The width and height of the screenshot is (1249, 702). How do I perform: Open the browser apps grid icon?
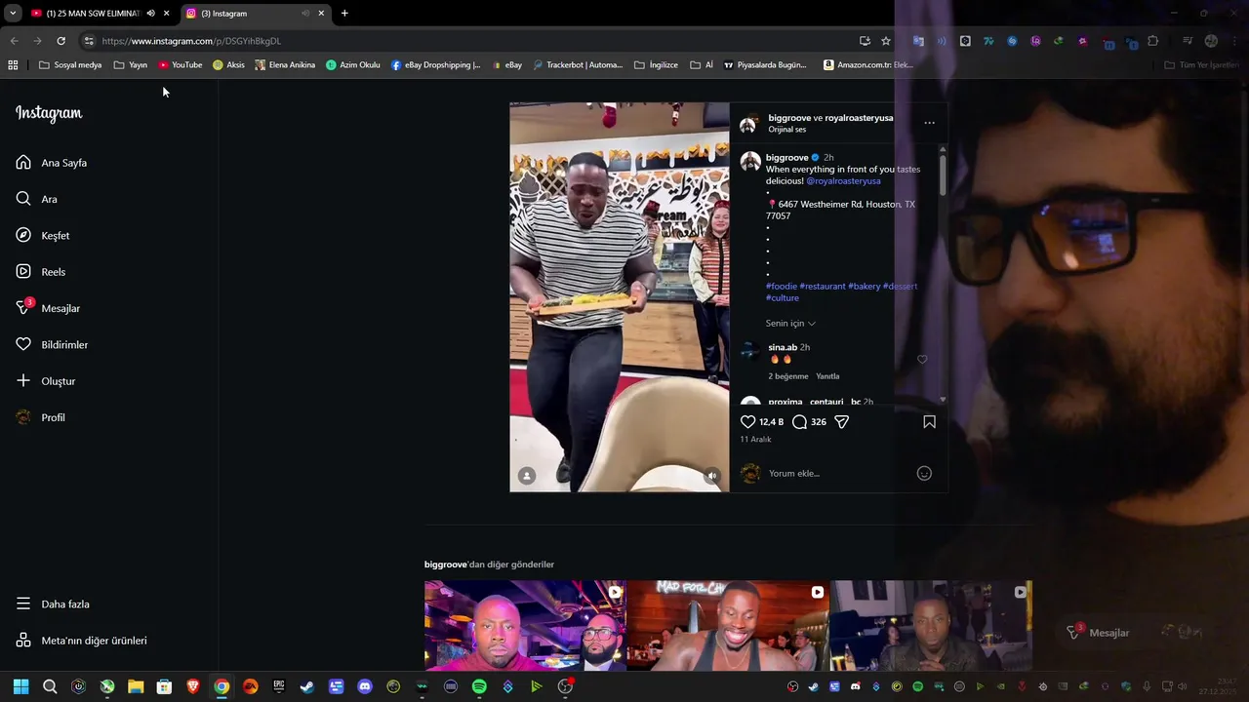tap(13, 65)
